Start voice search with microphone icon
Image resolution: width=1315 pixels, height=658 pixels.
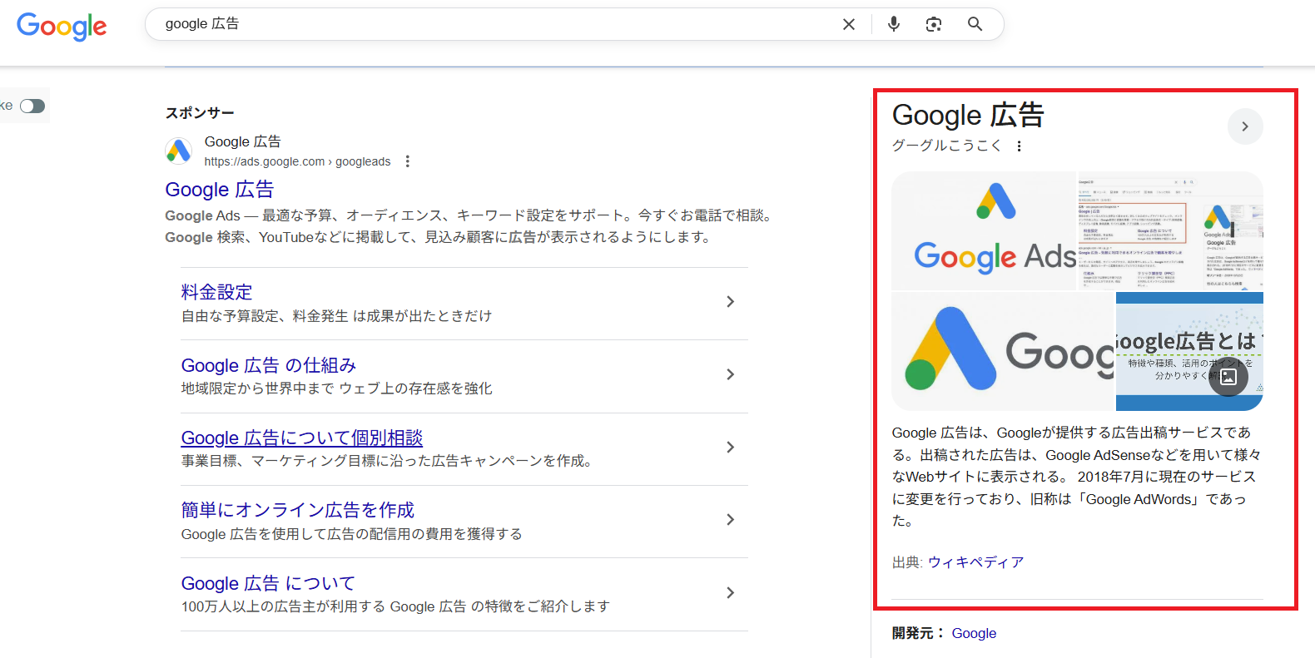coord(893,24)
